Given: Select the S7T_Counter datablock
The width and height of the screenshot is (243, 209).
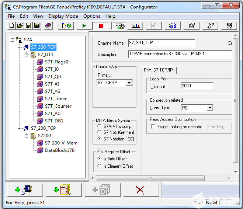Looking at the screenshot, I should pos(58,106).
